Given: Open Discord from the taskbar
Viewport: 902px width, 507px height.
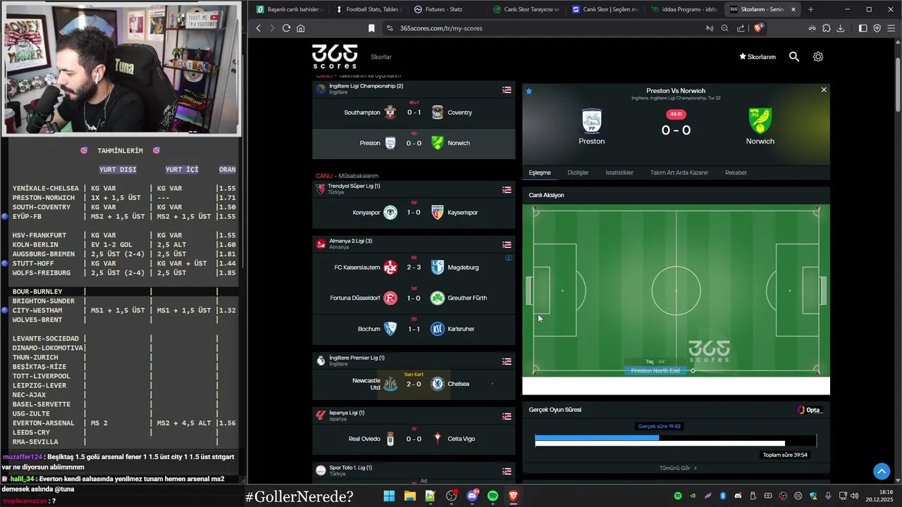Looking at the screenshot, I should (x=472, y=496).
